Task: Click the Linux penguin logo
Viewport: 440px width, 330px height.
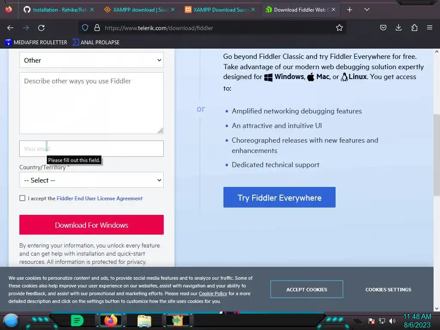Action: [344, 77]
